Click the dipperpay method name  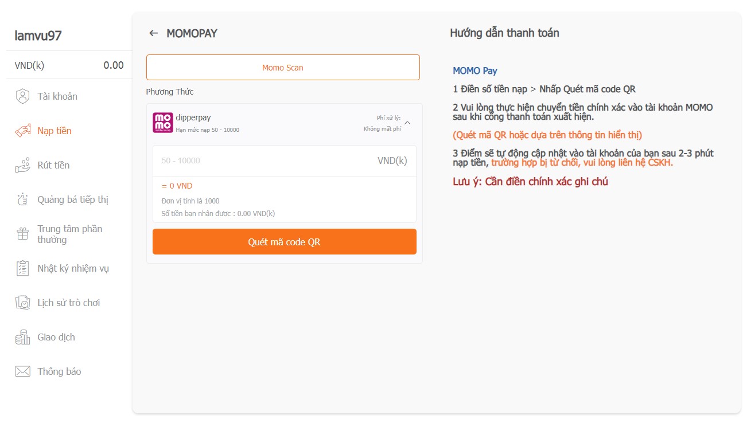pos(193,117)
